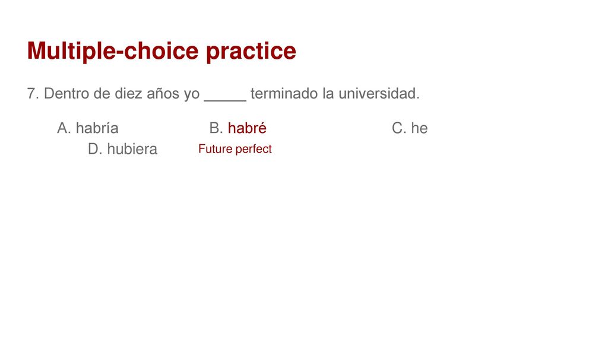Select answer option A habría
The image size is (608, 342).
click(x=88, y=128)
